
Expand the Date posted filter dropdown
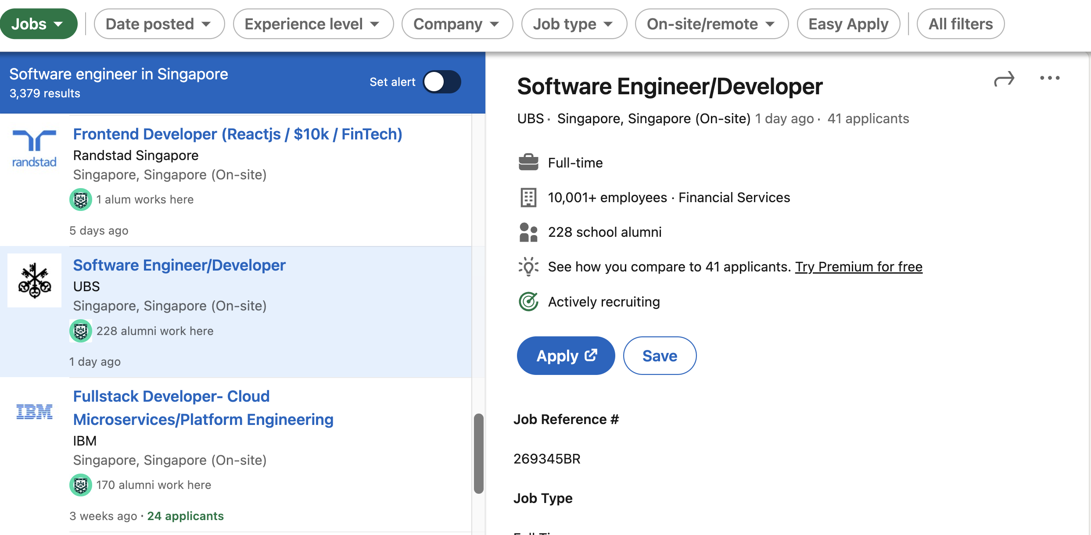(159, 24)
